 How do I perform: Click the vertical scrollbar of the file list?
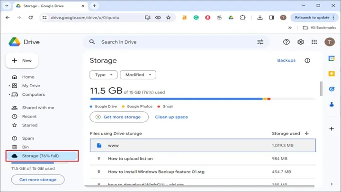[x=321, y=89]
